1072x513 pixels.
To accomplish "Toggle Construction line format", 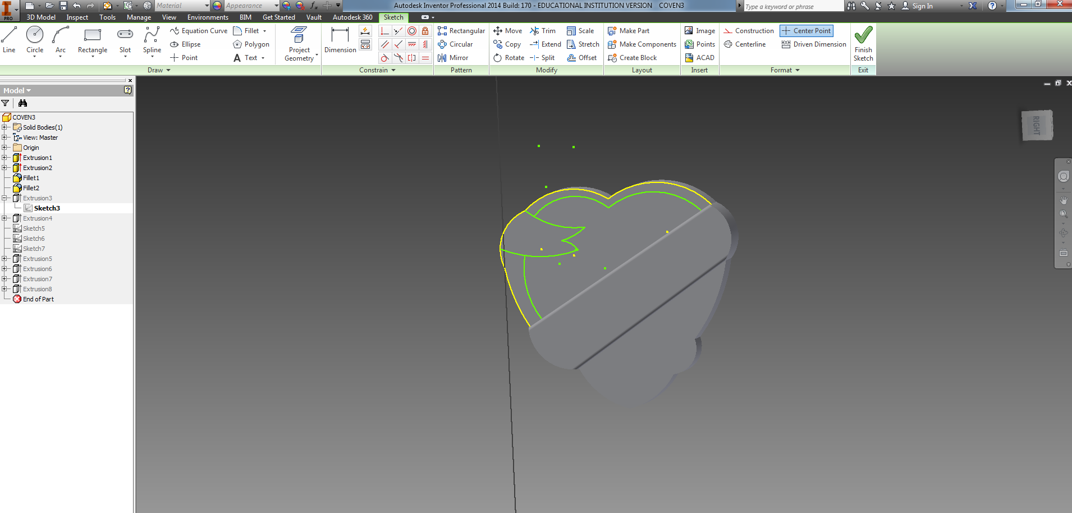I will [749, 31].
